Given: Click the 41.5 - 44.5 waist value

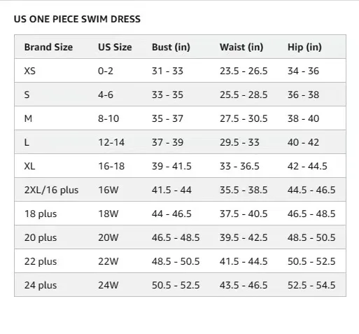Looking at the screenshot, I should click(x=244, y=261).
